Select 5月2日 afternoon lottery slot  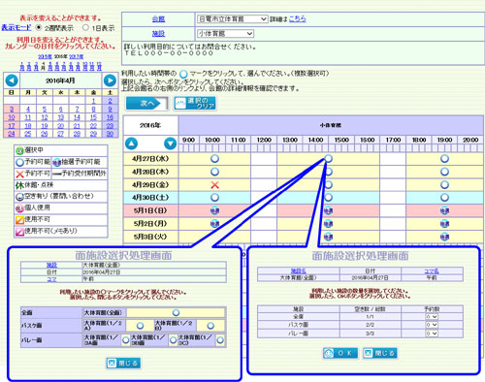click(328, 224)
